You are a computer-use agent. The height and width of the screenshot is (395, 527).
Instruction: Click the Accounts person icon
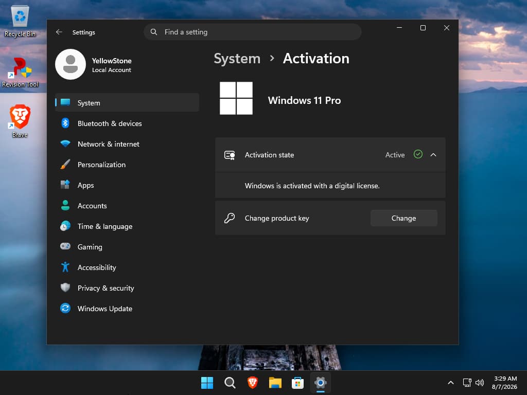coord(65,205)
